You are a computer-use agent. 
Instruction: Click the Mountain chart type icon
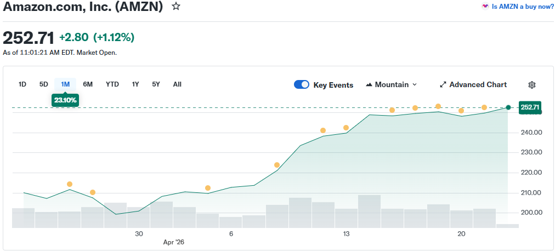[x=369, y=85]
